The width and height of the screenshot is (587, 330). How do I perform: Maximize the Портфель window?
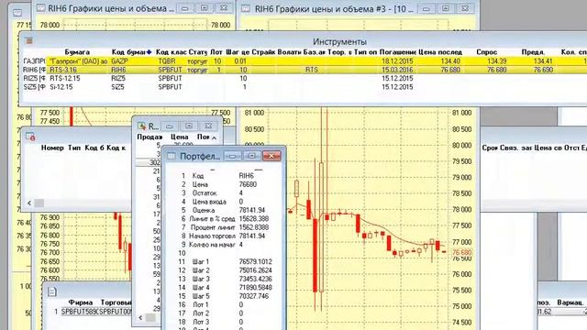[251, 156]
